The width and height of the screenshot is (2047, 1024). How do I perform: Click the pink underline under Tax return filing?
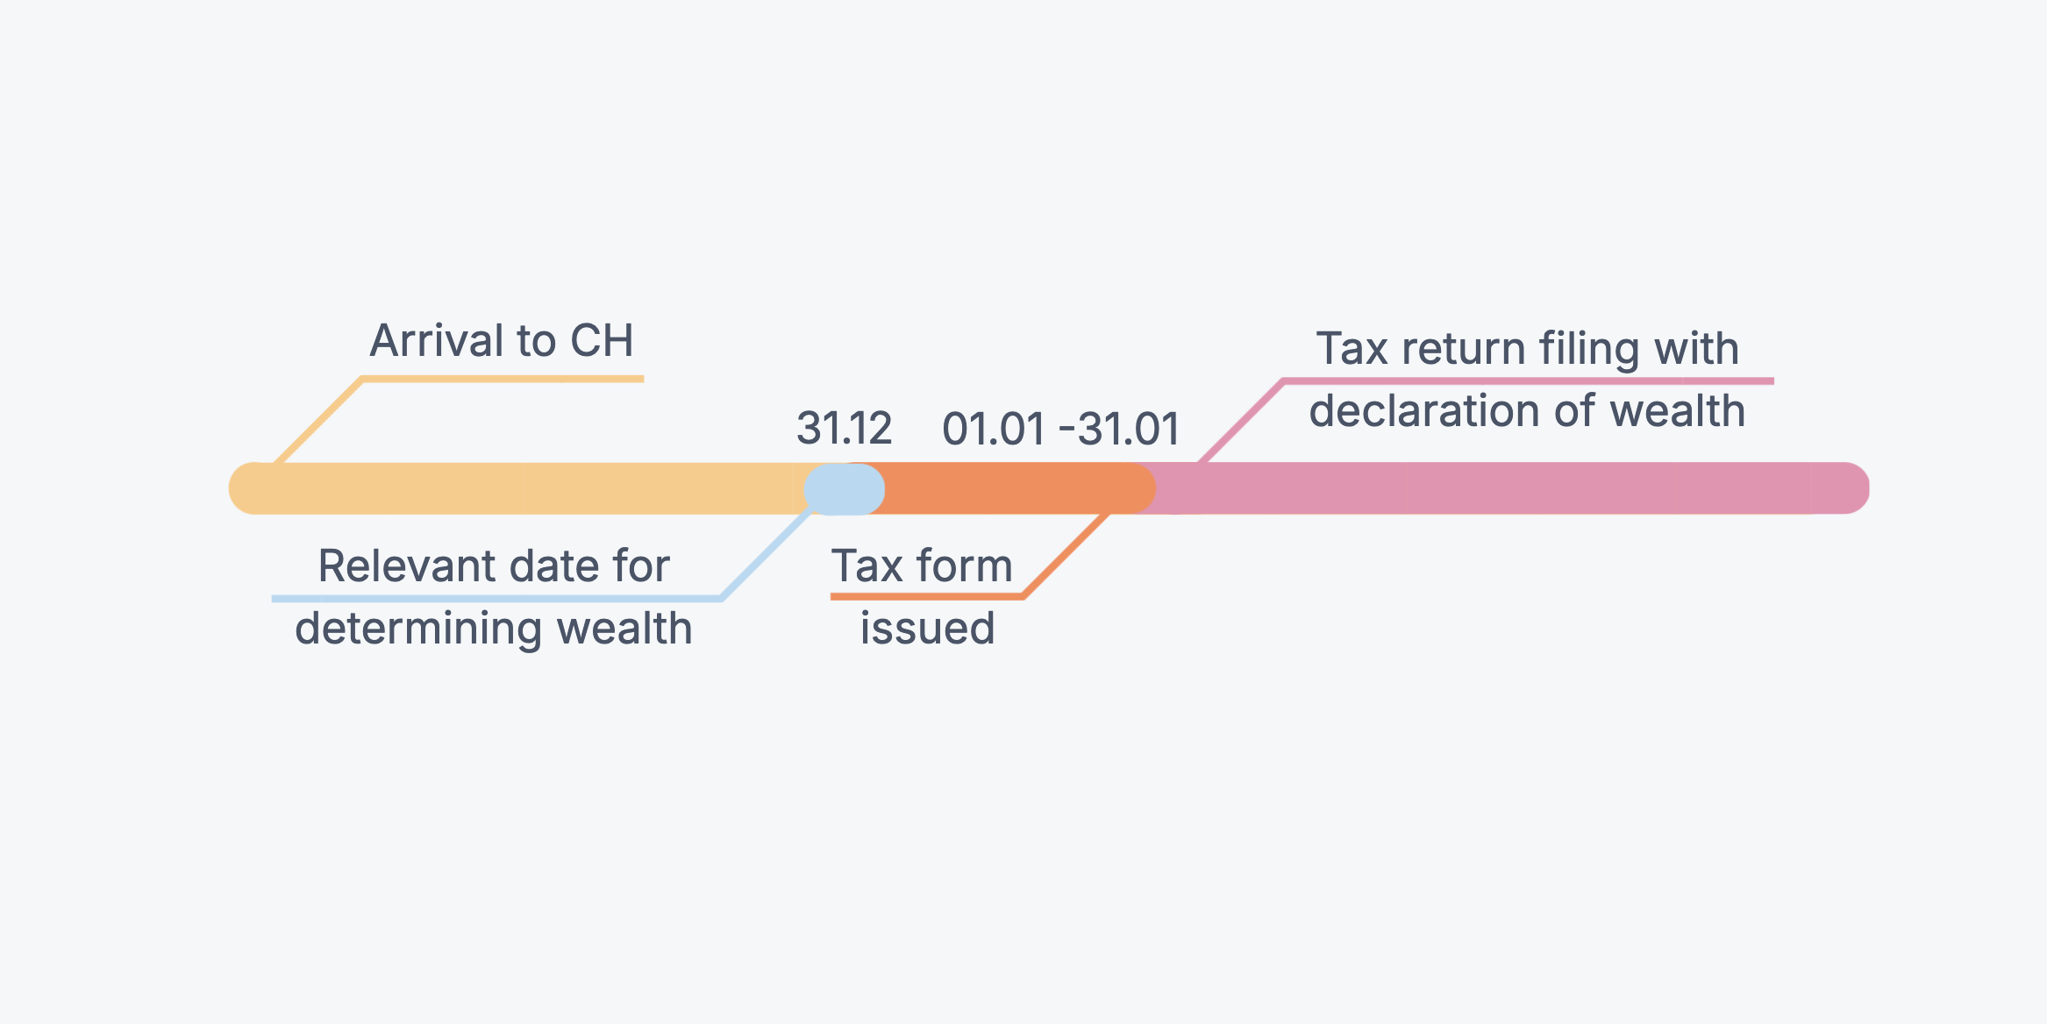(1528, 381)
